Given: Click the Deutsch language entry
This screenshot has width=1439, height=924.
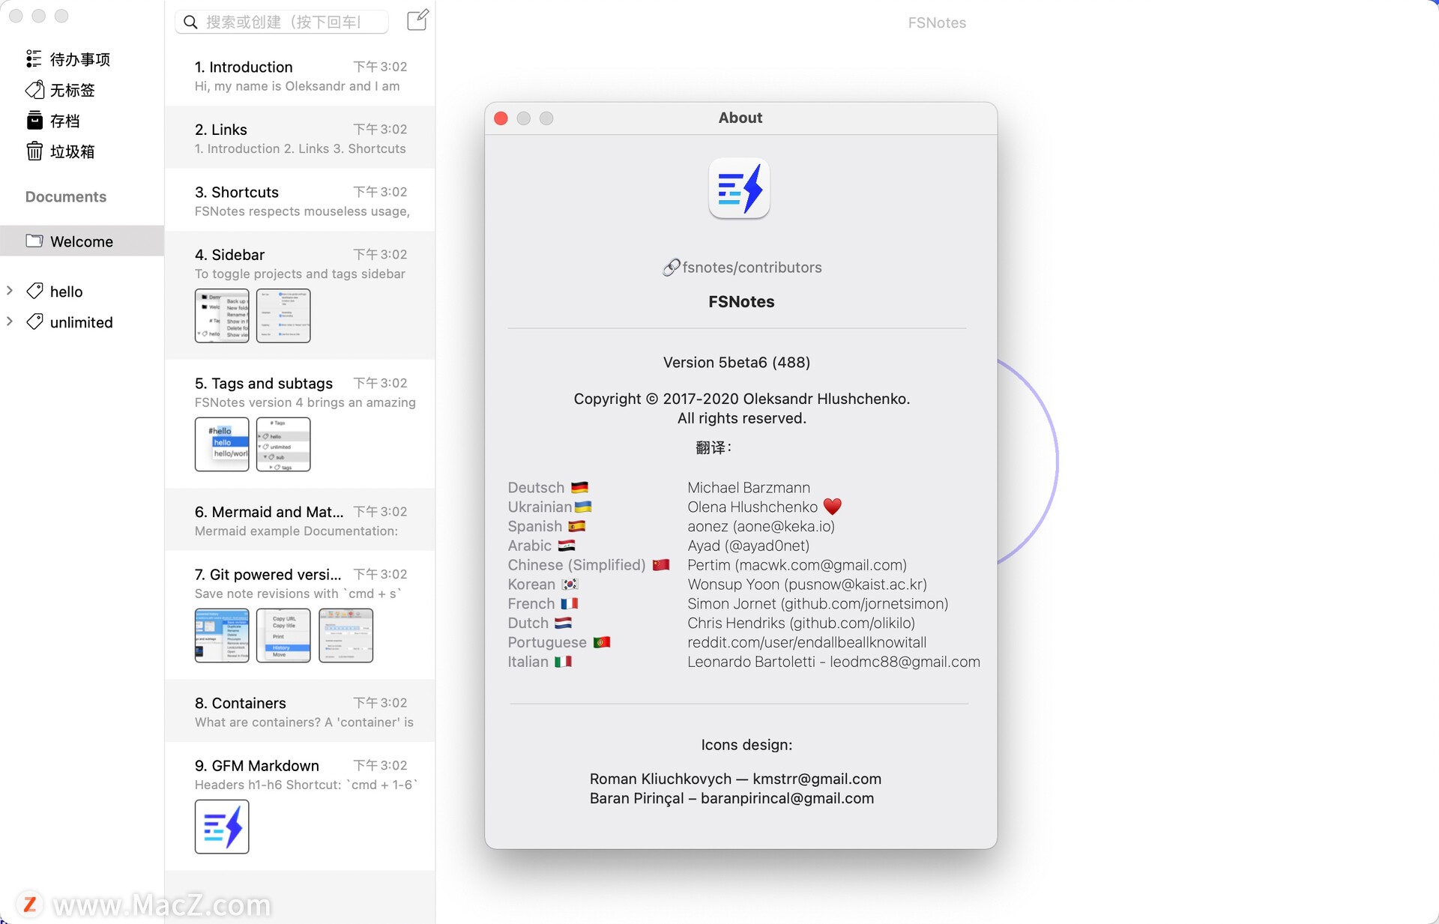Looking at the screenshot, I should [548, 487].
